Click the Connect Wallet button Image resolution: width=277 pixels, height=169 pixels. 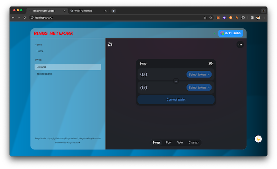pos(176,100)
